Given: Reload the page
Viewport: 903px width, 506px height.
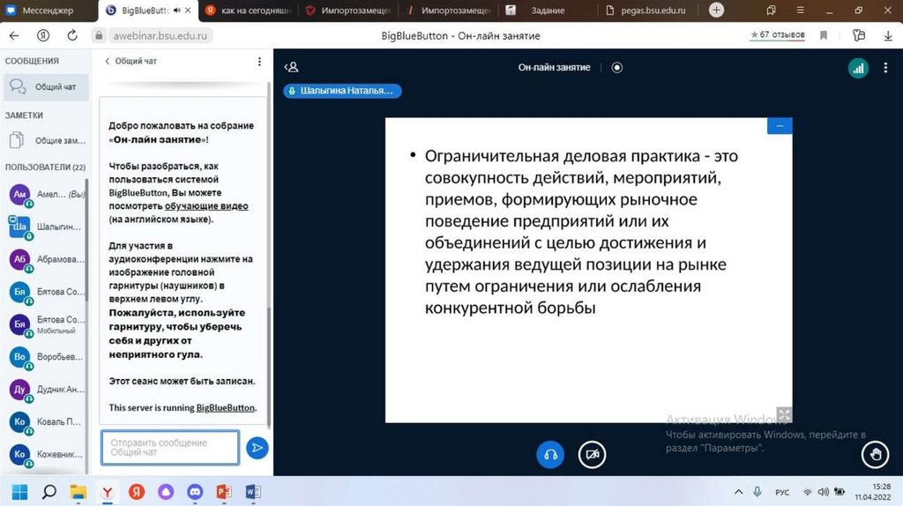Looking at the screenshot, I should click(x=72, y=35).
